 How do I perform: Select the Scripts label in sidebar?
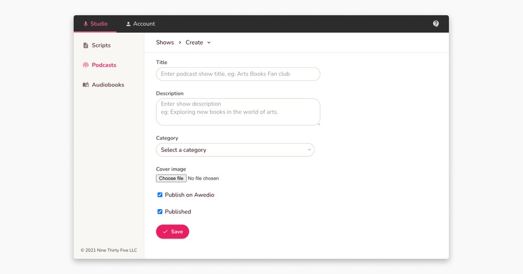coord(101,46)
